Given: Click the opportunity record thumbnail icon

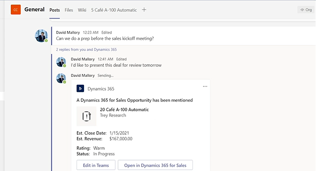Looking at the screenshot, I should click(x=87, y=116).
